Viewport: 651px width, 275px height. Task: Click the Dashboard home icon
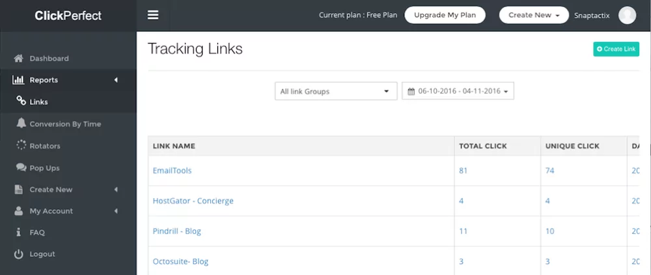[18, 59]
